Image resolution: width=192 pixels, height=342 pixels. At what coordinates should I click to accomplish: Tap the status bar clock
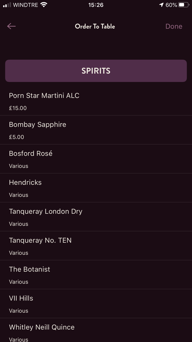pos(96,5)
